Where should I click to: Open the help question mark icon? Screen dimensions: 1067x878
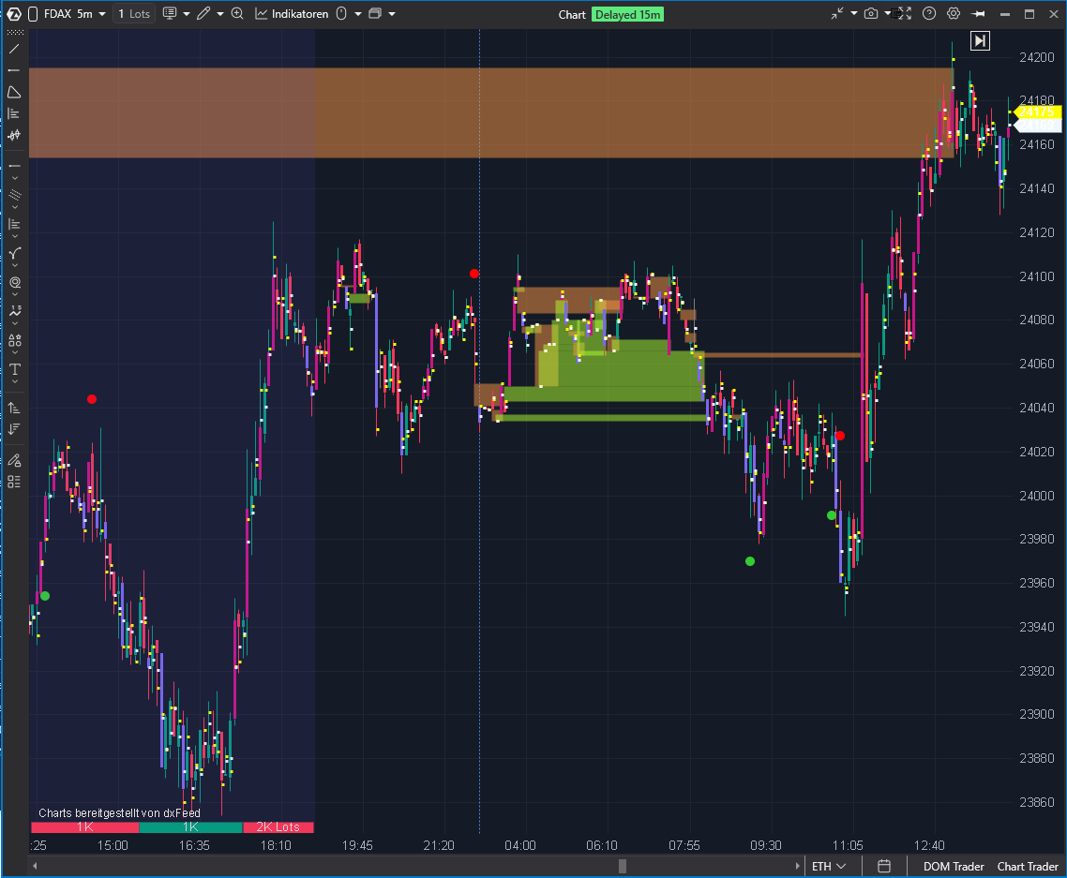[929, 14]
